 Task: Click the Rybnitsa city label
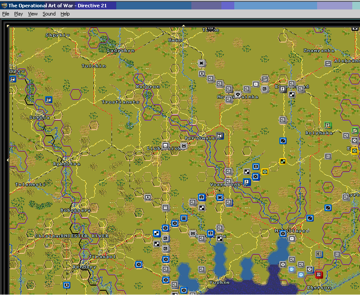(67, 164)
